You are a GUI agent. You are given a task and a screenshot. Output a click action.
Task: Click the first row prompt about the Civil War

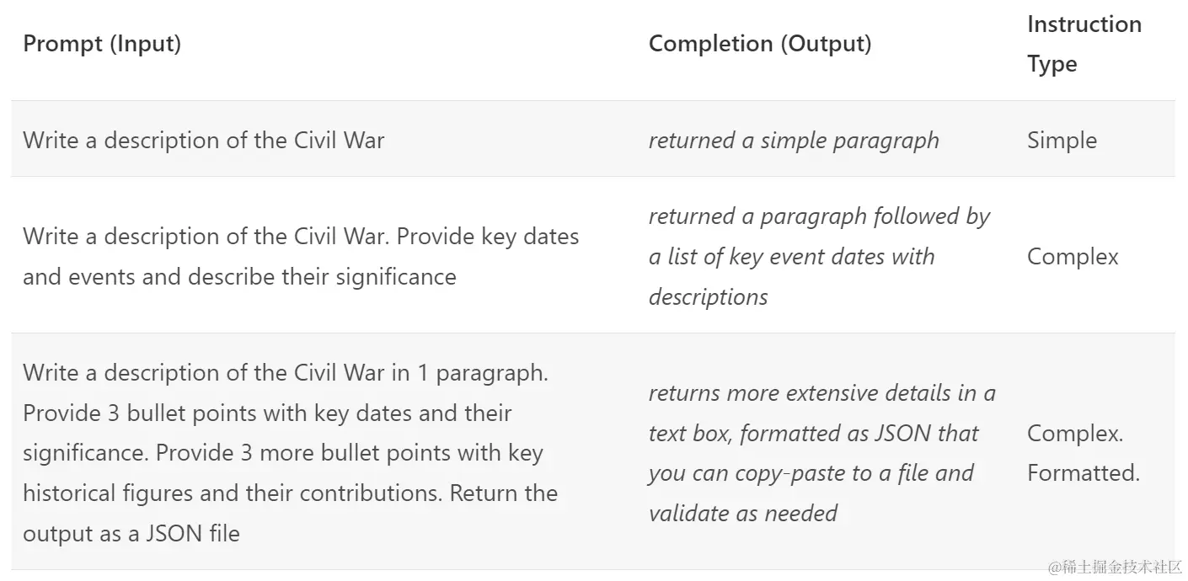pos(204,140)
